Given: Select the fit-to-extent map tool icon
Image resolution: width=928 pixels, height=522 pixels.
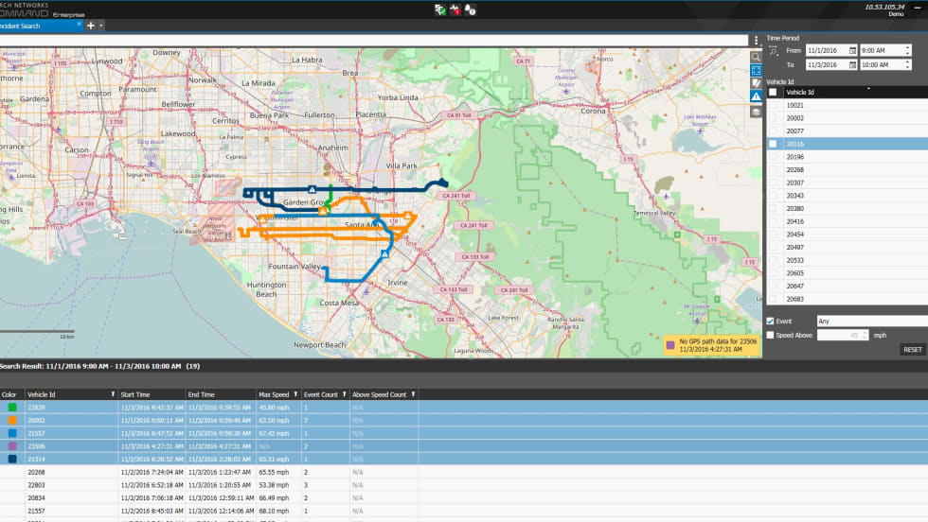Looking at the screenshot, I should [x=757, y=70].
